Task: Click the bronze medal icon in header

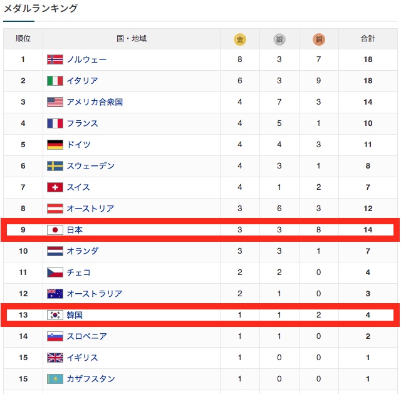Action: pyautogui.click(x=319, y=39)
